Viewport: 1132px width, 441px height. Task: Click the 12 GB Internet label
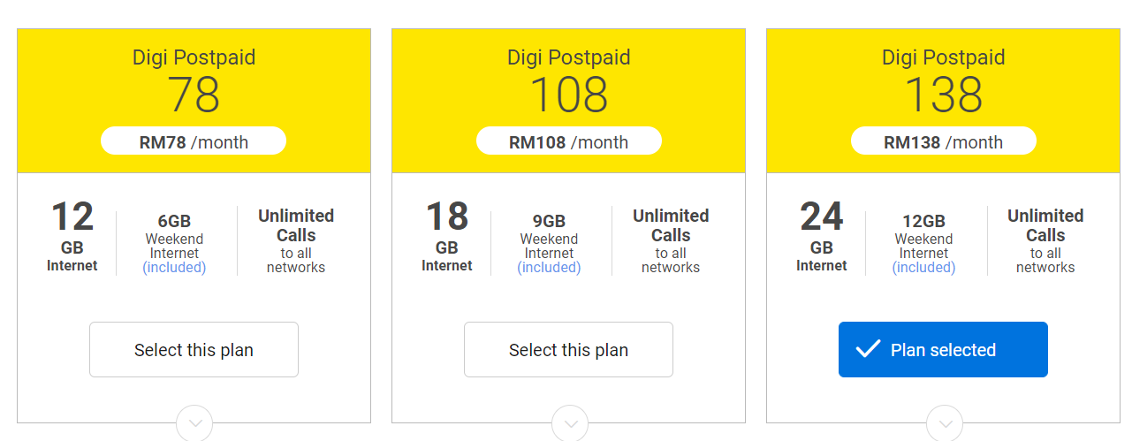pyautogui.click(x=72, y=236)
